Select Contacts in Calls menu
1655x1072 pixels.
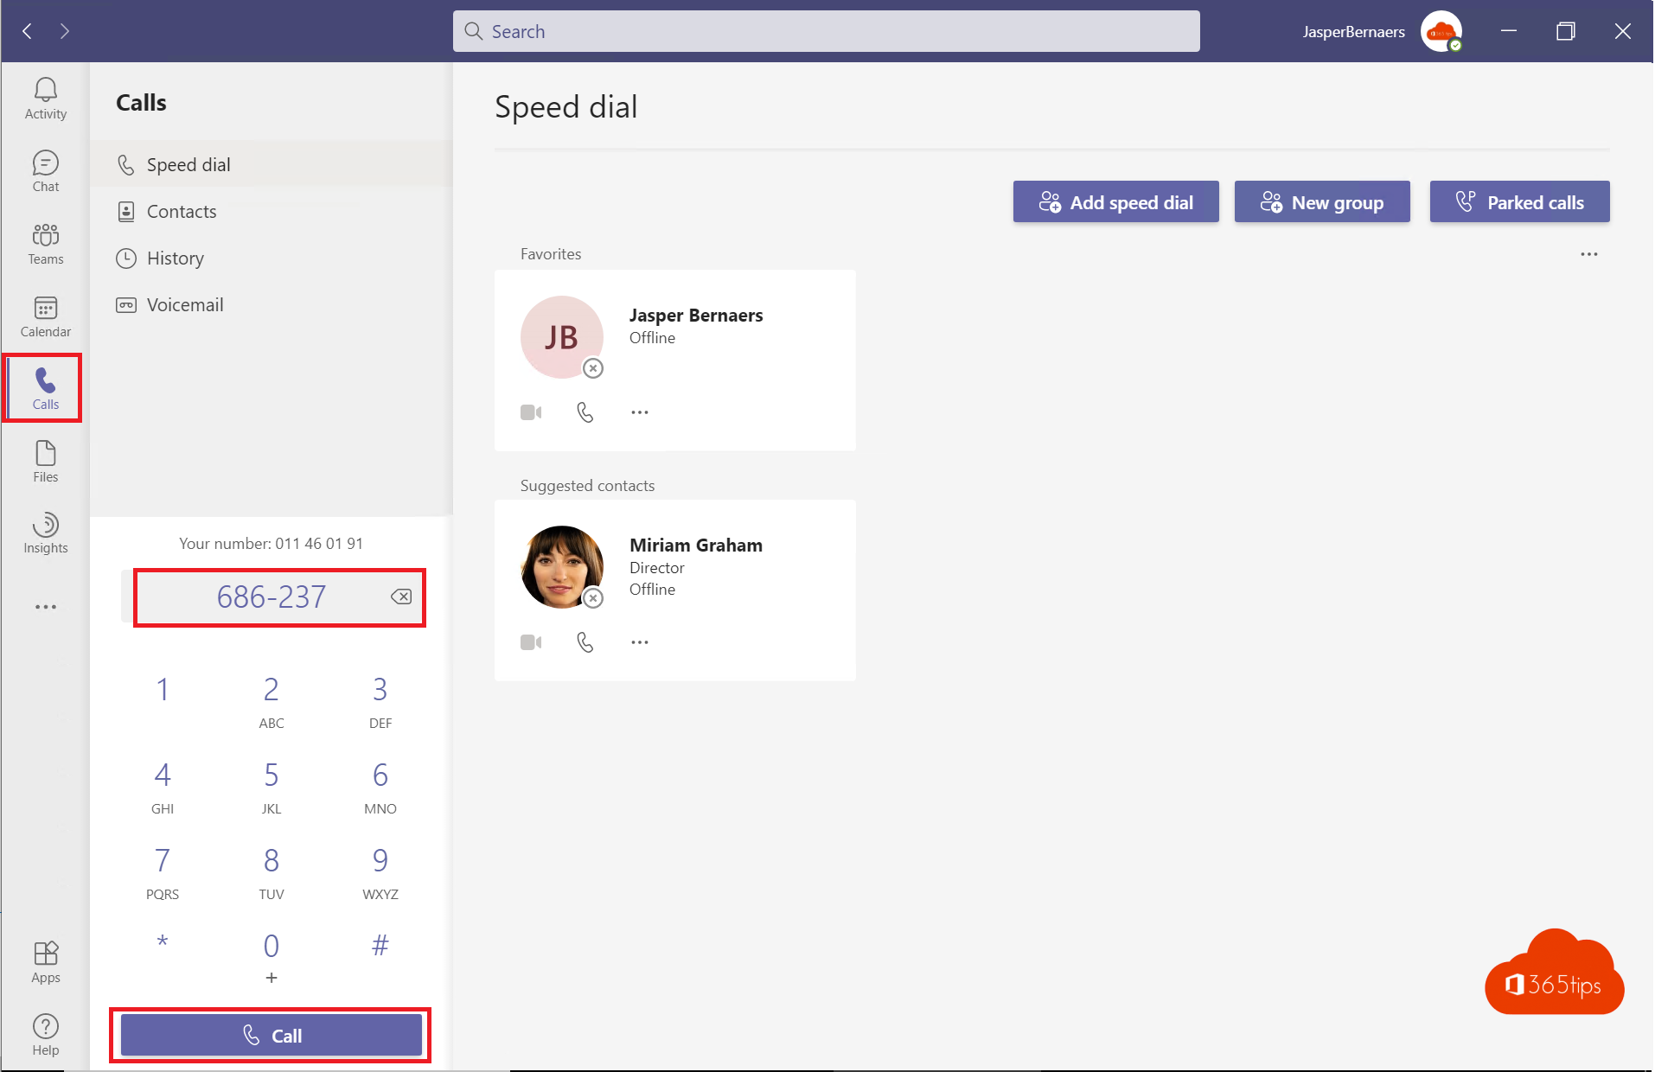(272, 211)
